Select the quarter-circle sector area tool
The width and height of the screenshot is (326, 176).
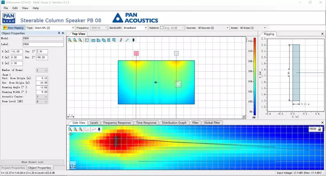pyautogui.click(x=98, y=40)
